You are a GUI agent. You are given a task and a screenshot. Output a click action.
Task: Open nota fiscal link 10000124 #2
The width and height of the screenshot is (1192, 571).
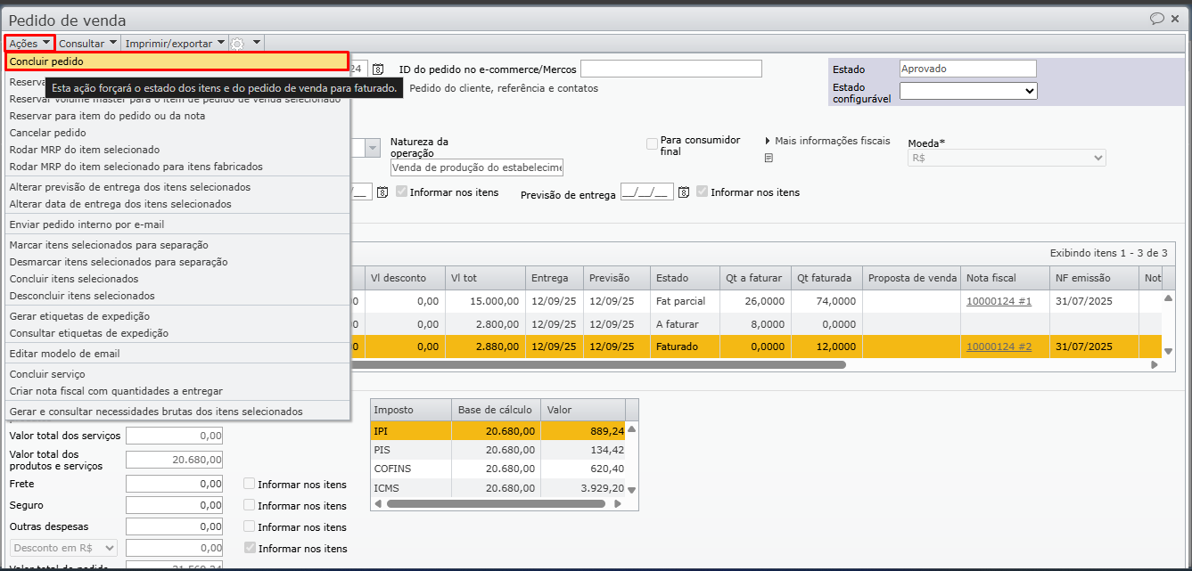tap(999, 347)
